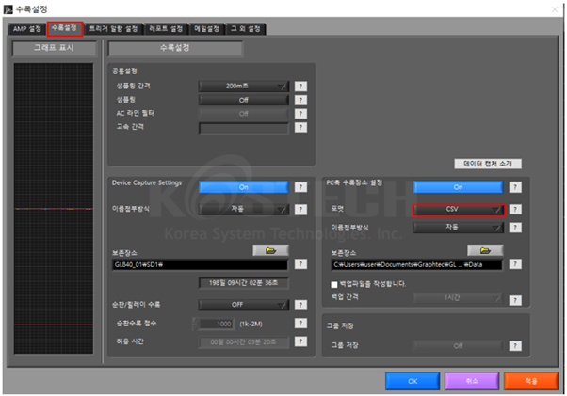Open help for PC측 수록장소 설정
The image size is (567, 396).
515,187
